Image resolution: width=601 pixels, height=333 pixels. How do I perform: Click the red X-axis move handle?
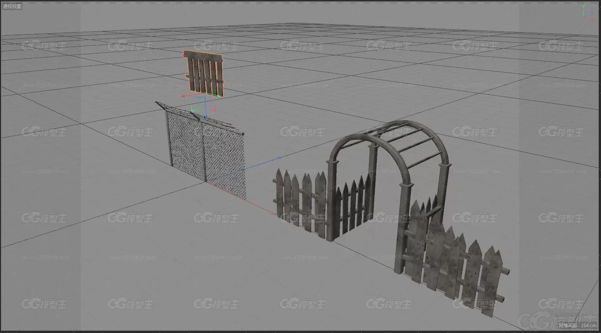coord(183,96)
